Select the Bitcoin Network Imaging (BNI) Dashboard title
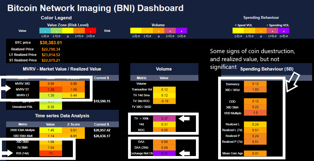The image size is (314, 161). [x=95, y=8]
